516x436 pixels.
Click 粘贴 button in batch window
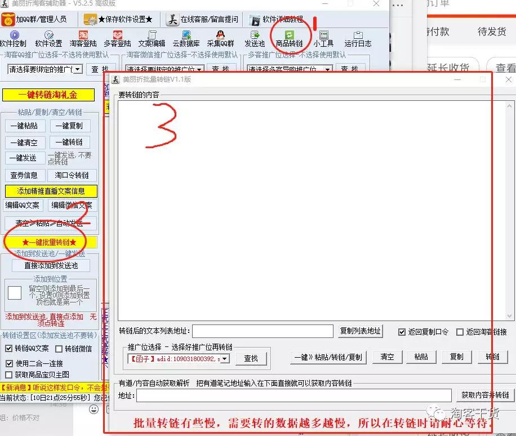(421, 357)
